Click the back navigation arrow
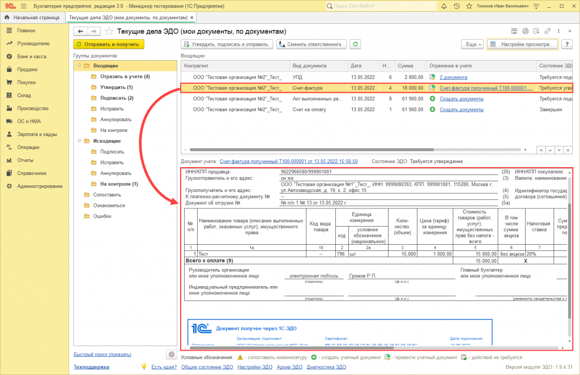The height and width of the screenshot is (375, 580). pos(81,31)
